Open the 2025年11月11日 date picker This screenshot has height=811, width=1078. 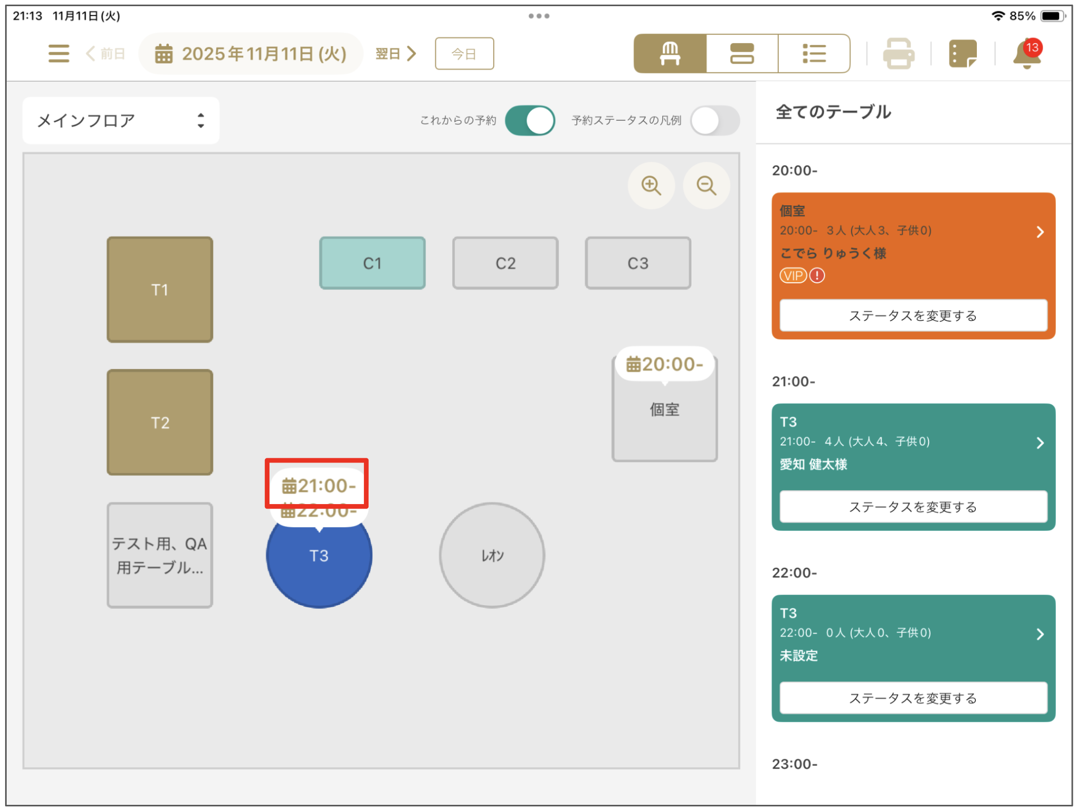251,53
